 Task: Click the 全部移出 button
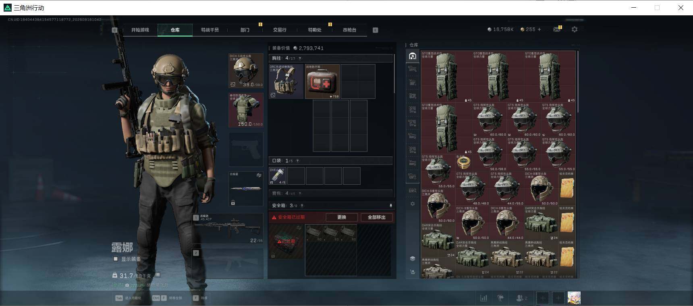pyautogui.click(x=377, y=217)
